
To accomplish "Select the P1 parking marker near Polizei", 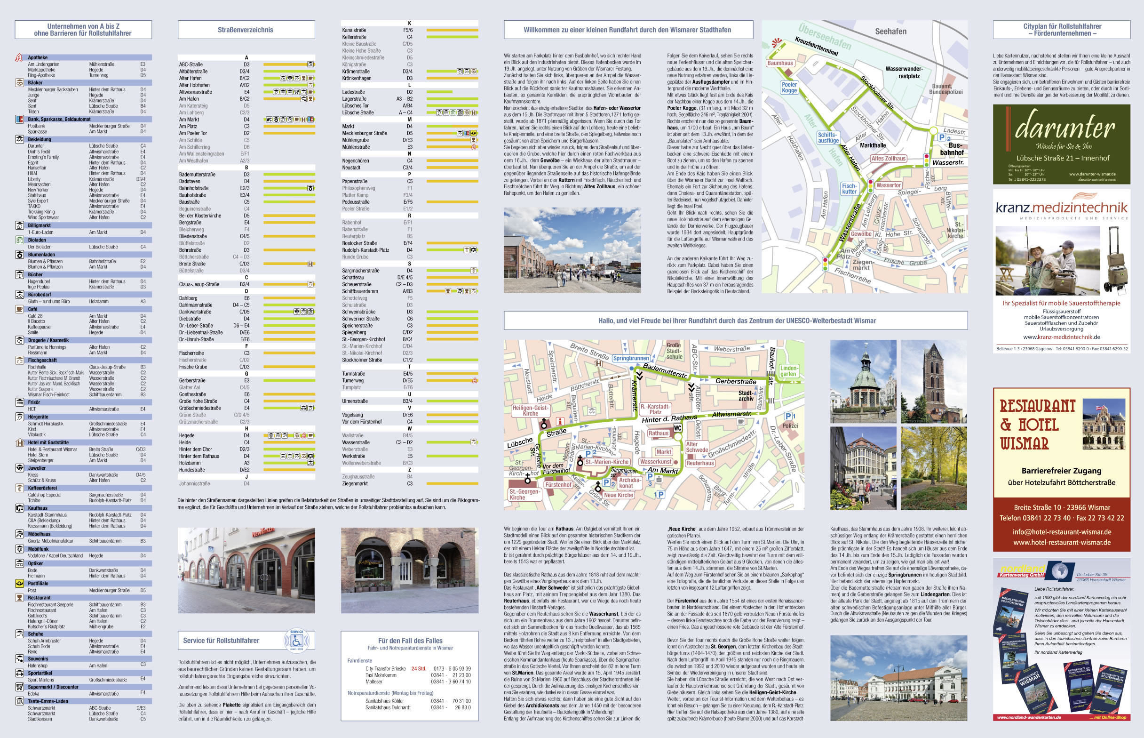I will click(x=790, y=416).
